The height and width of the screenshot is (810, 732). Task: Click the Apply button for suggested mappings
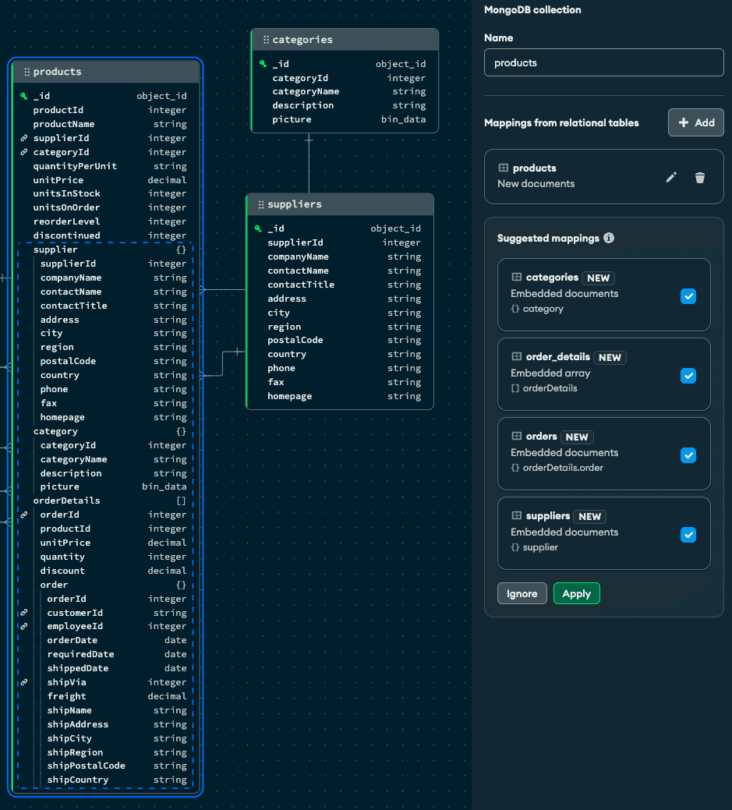[x=576, y=593]
